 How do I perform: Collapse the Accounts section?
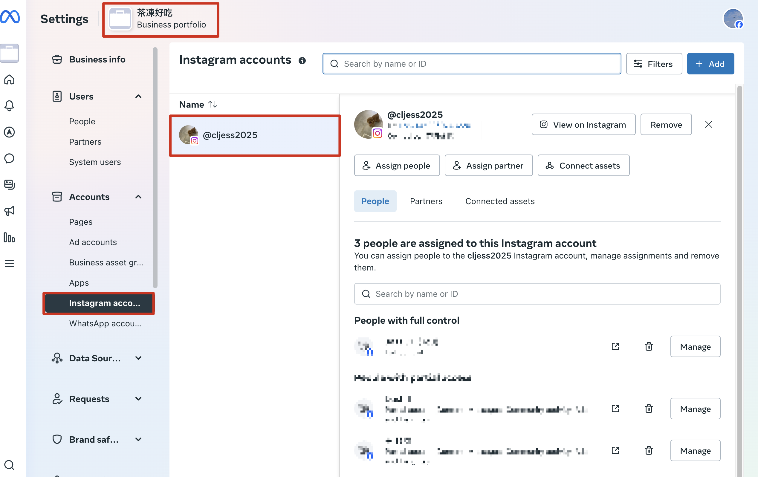coord(138,197)
